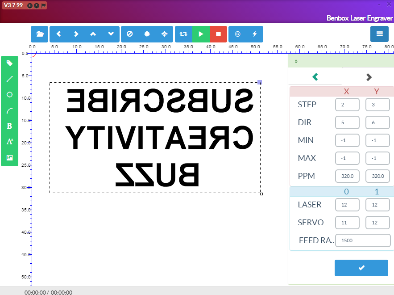Viewport: 394px width, 295px height.
Task: Select the mirrored SUBSCRIBE text image
Action: tap(160, 101)
